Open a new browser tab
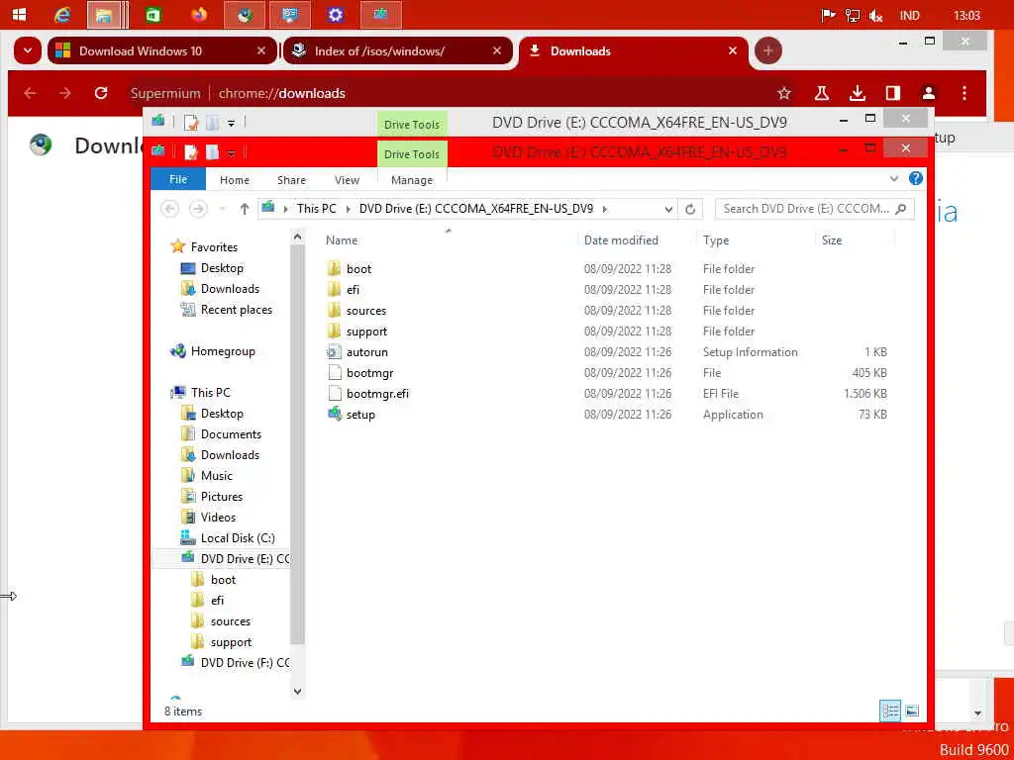 [767, 50]
